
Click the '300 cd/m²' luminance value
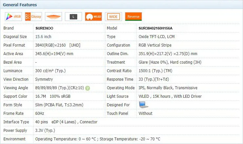tap(51, 71)
